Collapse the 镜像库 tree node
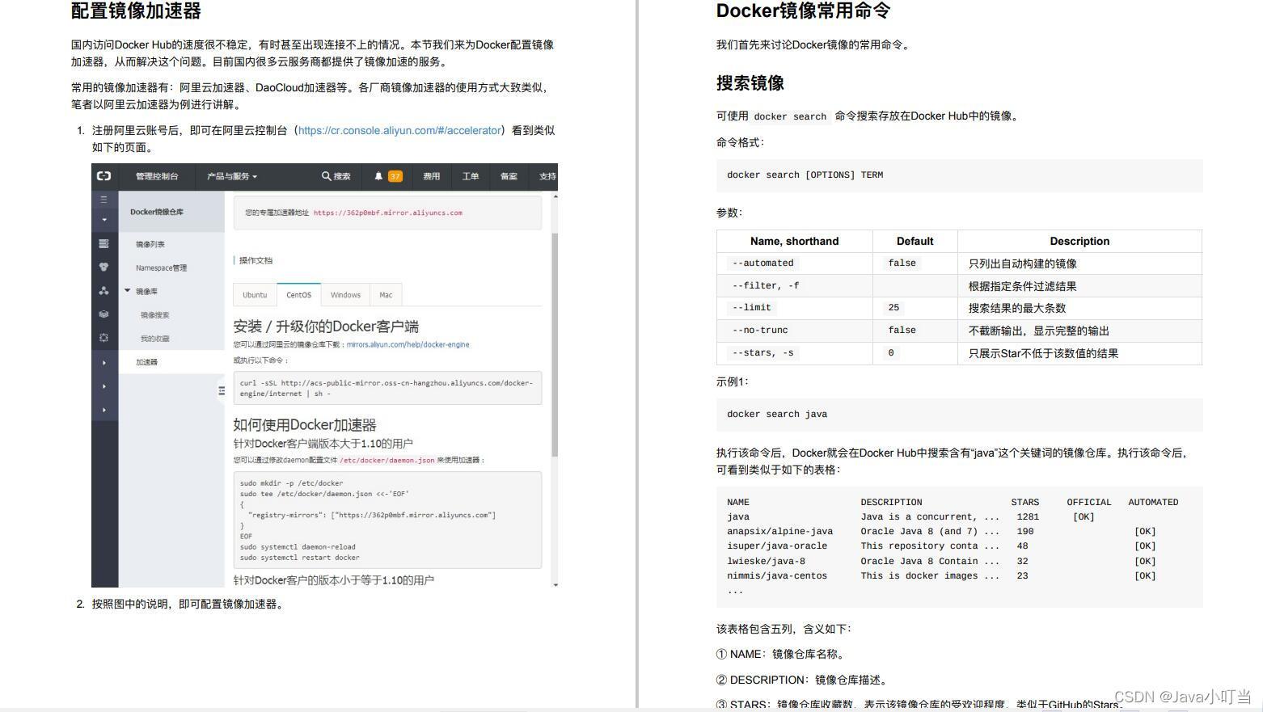This screenshot has height=712, width=1263. (127, 291)
